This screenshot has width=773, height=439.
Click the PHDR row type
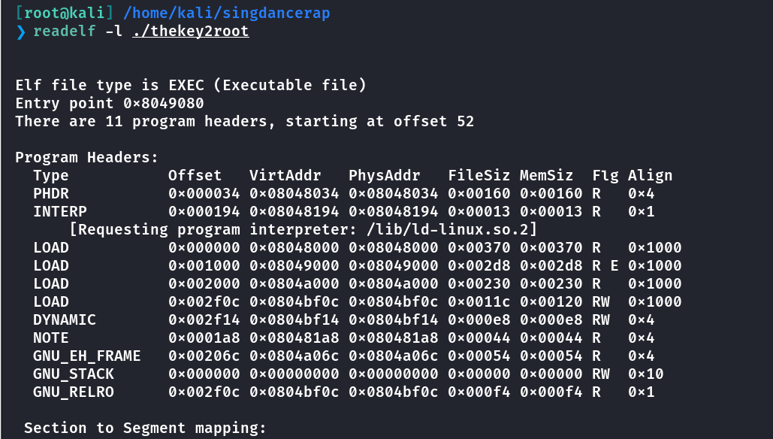[51, 193]
